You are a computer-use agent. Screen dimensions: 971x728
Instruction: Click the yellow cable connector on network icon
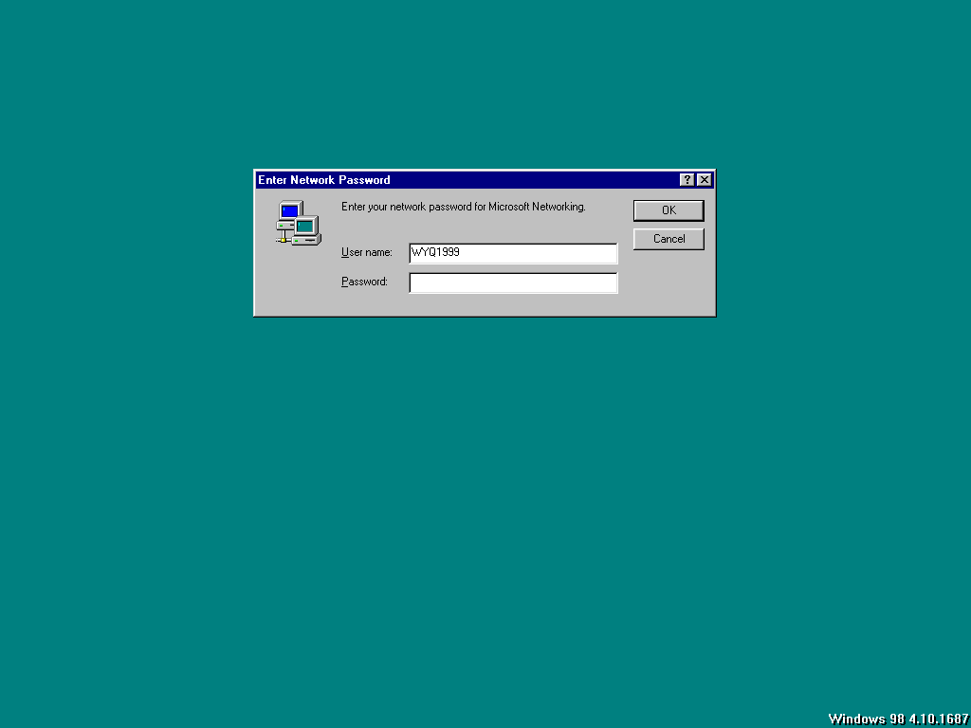pyautogui.click(x=284, y=240)
